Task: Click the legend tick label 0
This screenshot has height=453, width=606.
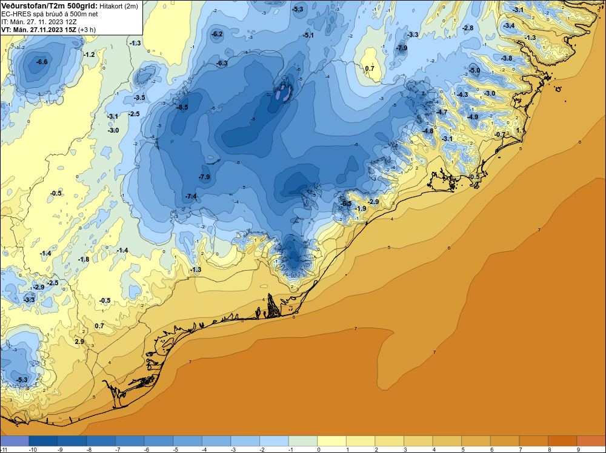Action: [x=319, y=449]
